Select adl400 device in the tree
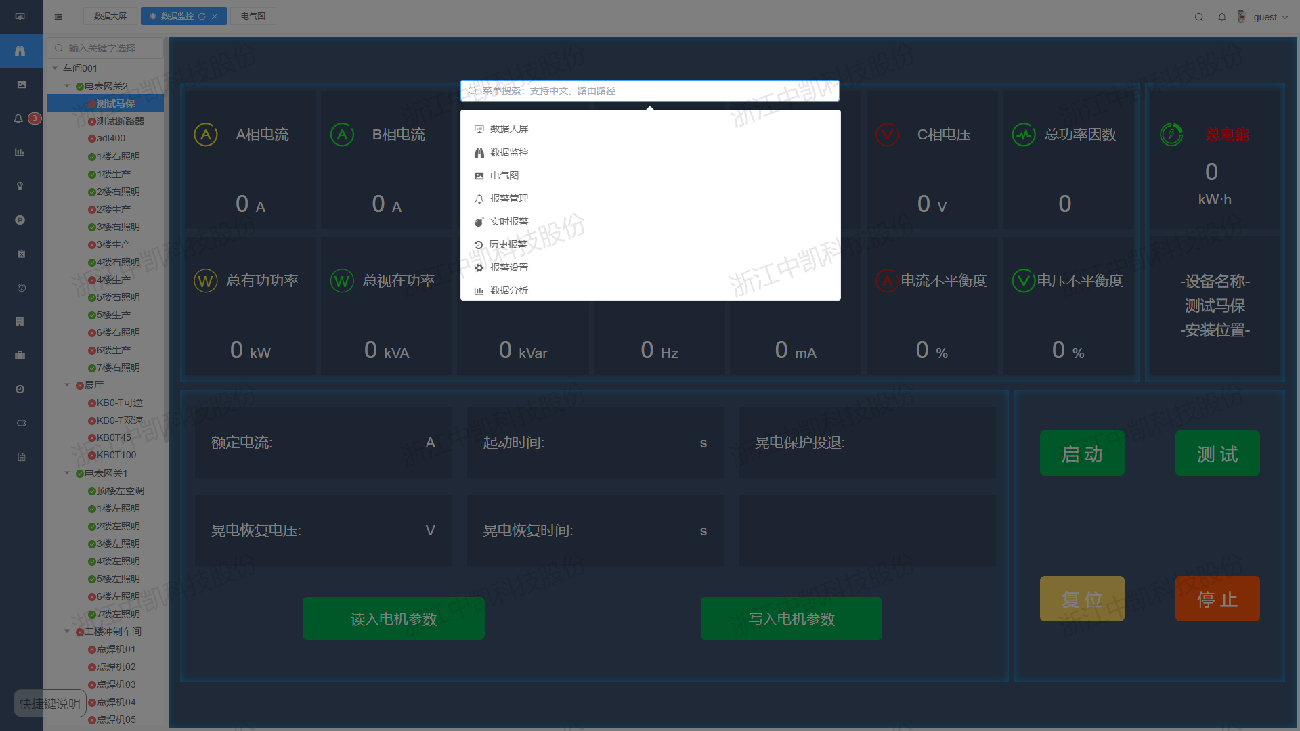 pos(110,138)
